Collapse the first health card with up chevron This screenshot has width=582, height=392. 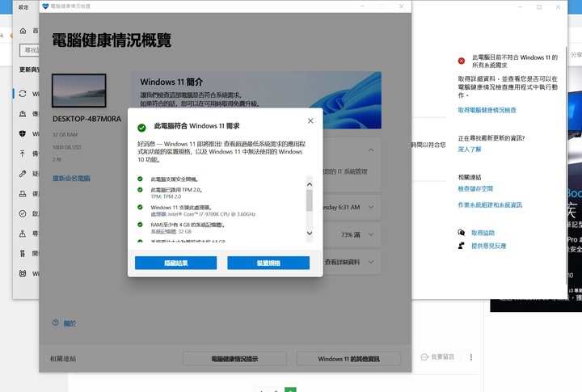[x=371, y=150]
